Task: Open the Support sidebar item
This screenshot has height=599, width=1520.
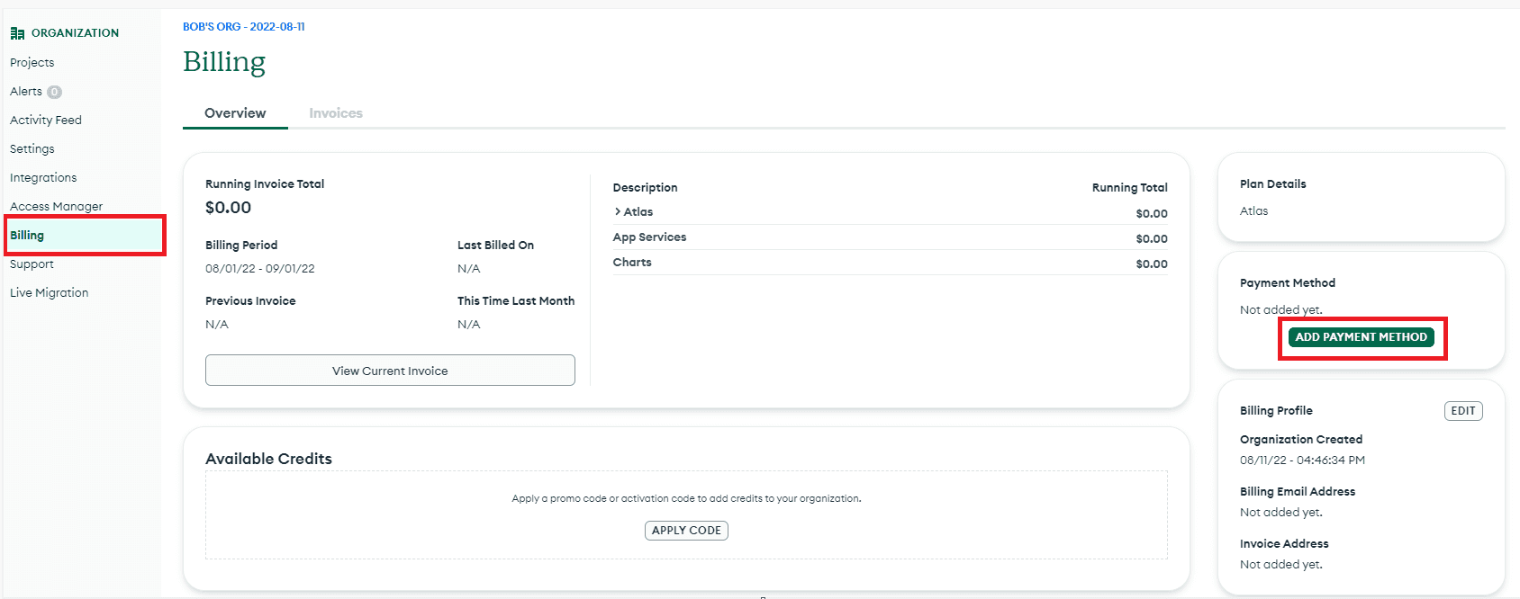Action: point(32,264)
